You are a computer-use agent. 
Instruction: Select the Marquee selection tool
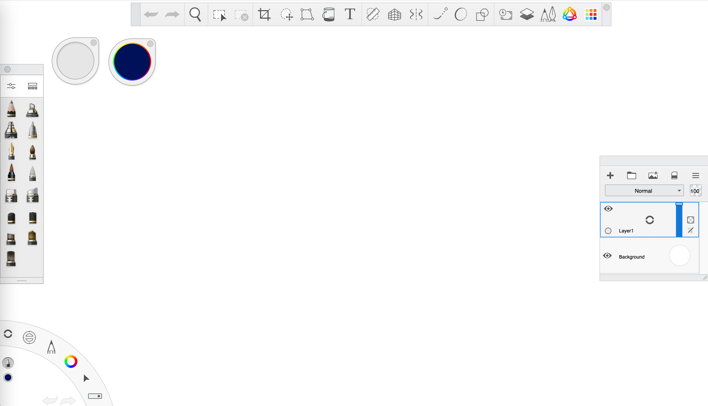[x=220, y=15]
